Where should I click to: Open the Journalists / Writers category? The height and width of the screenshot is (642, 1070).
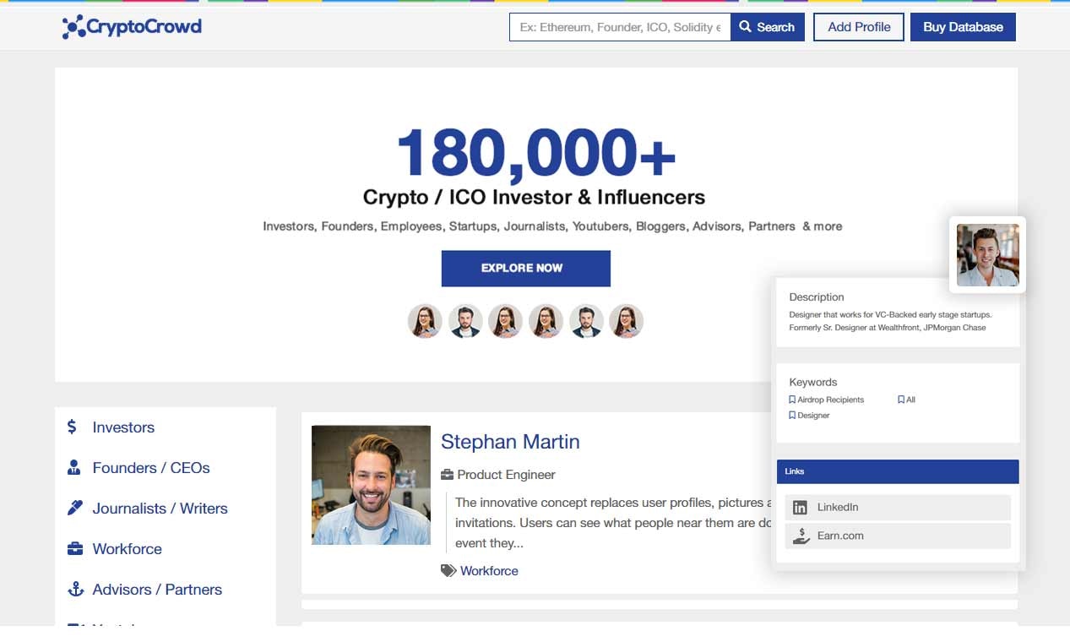click(x=160, y=509)
